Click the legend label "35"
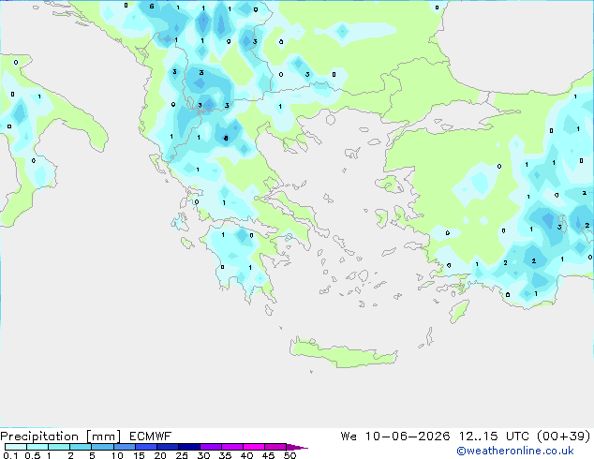594x459 pixels. point(225,455)
